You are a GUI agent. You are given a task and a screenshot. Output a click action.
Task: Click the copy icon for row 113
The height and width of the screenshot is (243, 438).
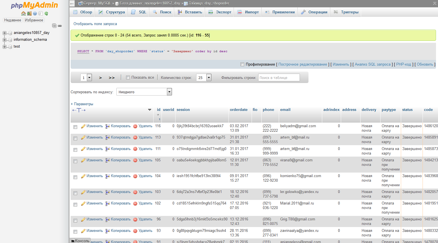[107, 137]
